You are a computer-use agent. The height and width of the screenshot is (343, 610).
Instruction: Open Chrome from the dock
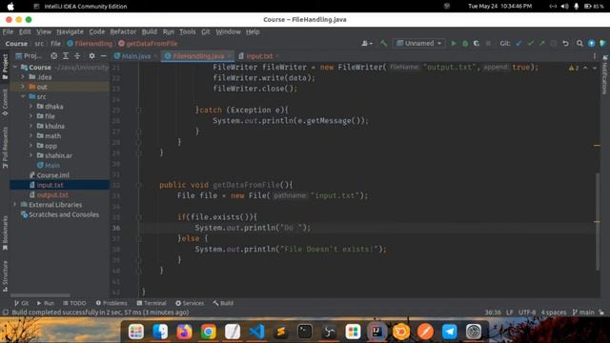point(209,332)
